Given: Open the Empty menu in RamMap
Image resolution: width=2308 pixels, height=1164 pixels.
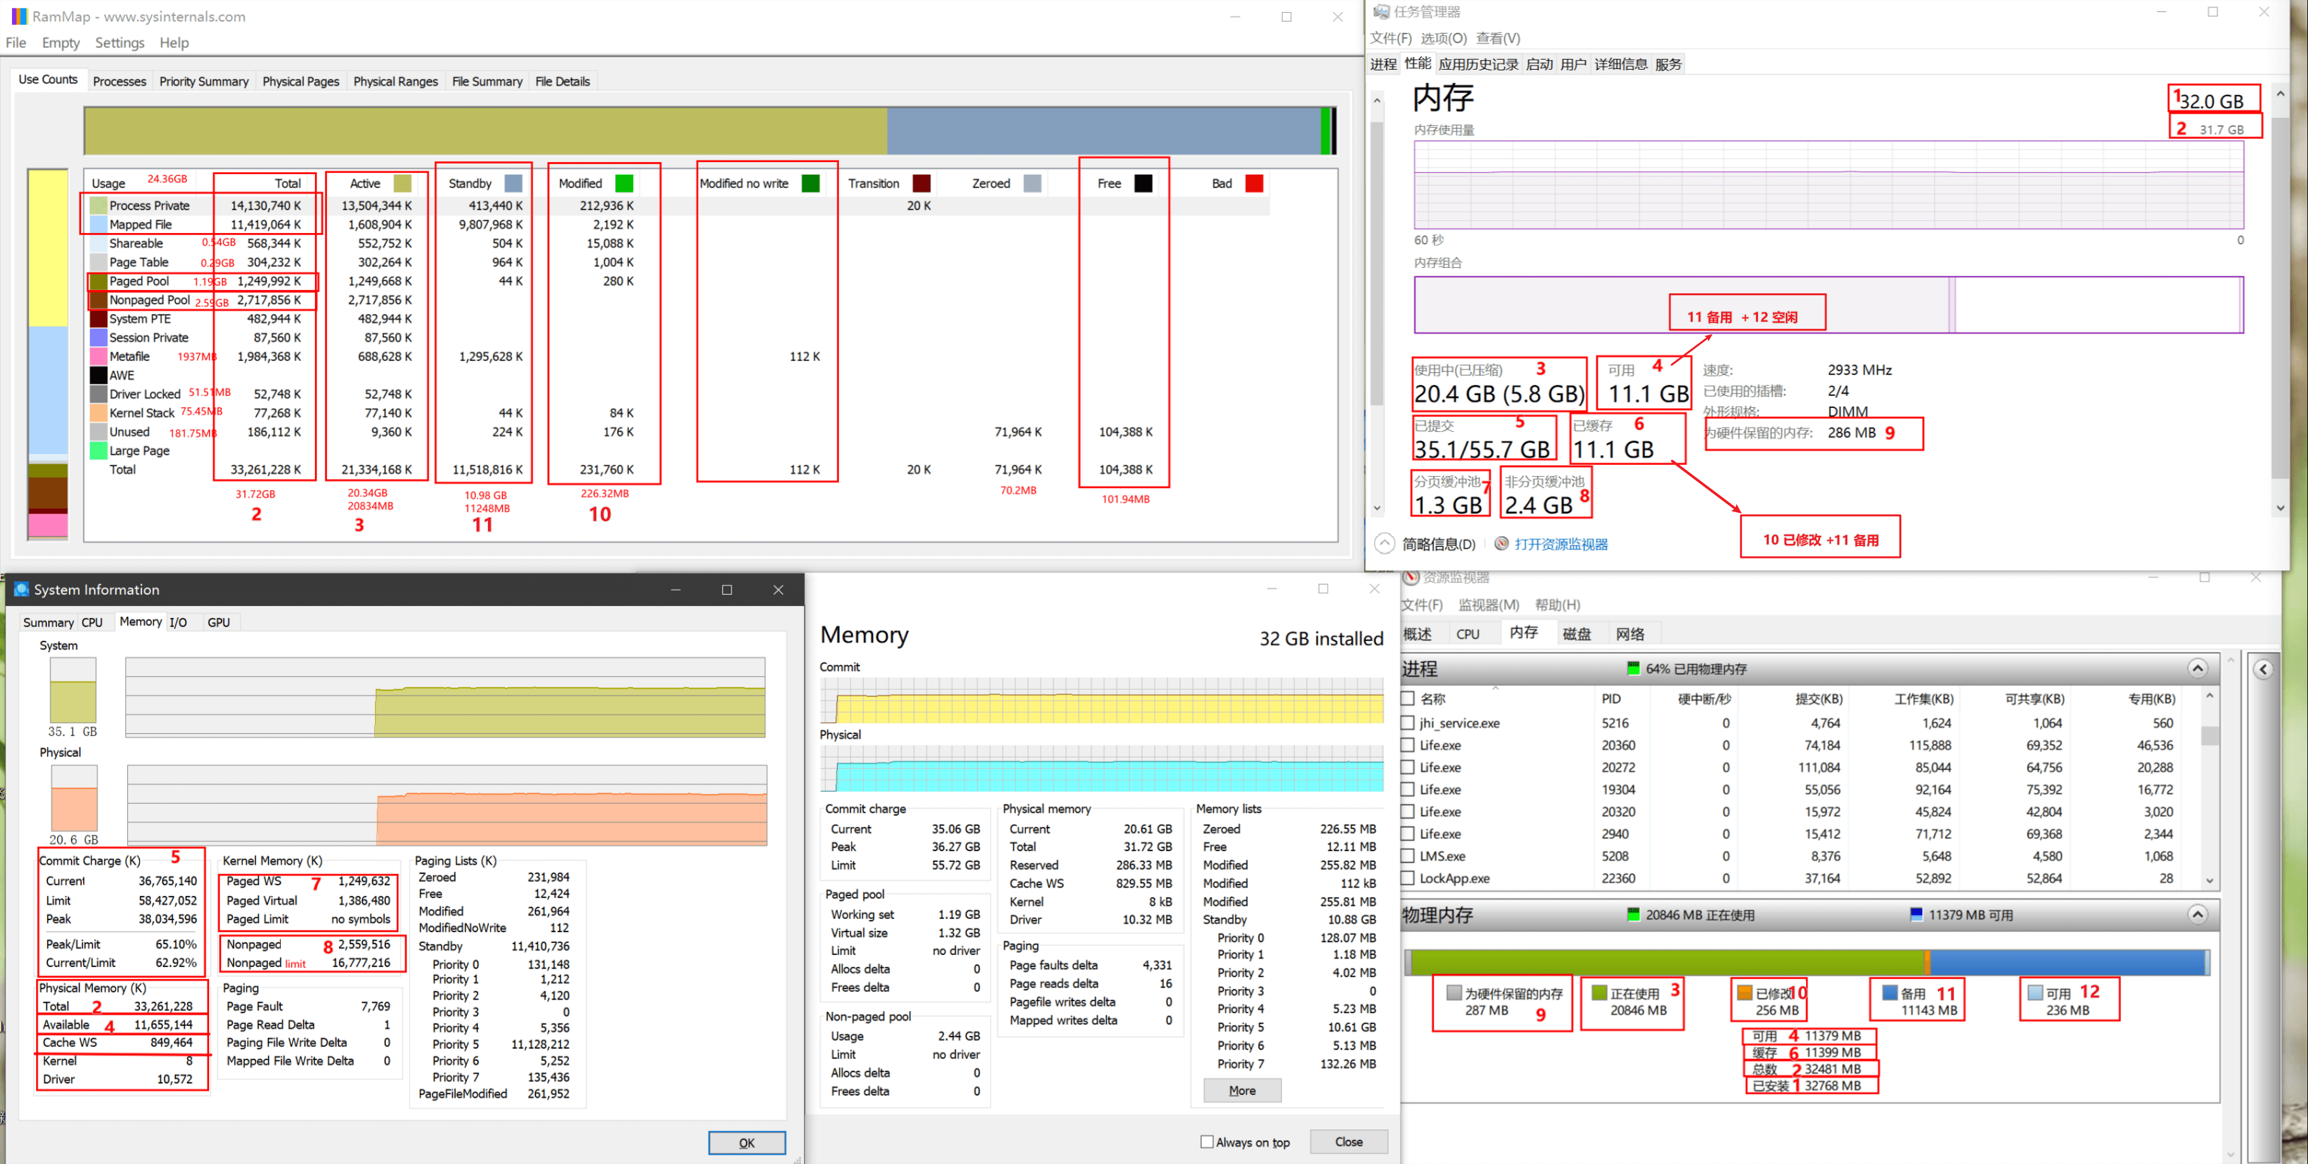Looking at the screenshot, I should coord(61,42).
